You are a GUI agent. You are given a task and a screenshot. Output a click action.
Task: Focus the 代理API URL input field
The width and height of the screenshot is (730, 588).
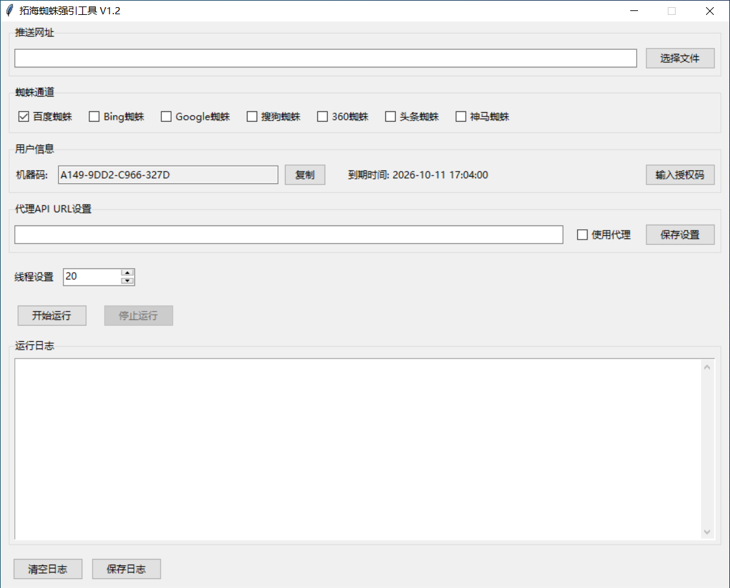pyautogui.click(x=289, y=234)
